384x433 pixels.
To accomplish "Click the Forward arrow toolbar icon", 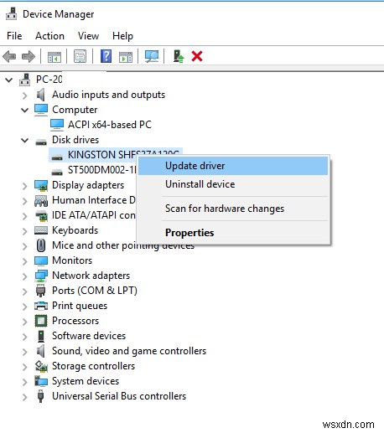I will click(29, 56).
